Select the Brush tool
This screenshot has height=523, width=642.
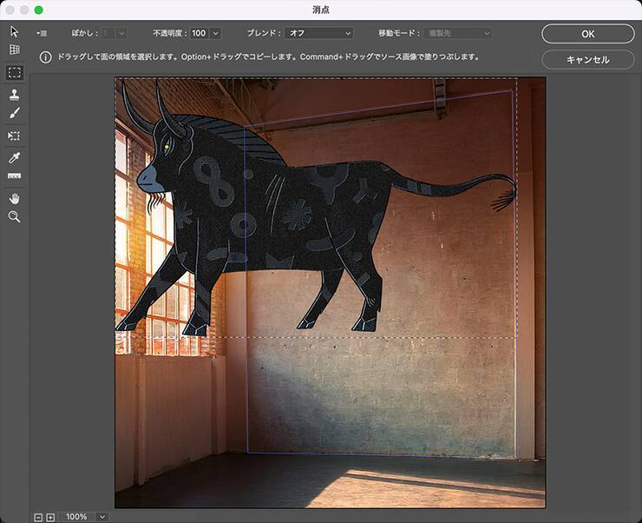[x=14, y=113]
